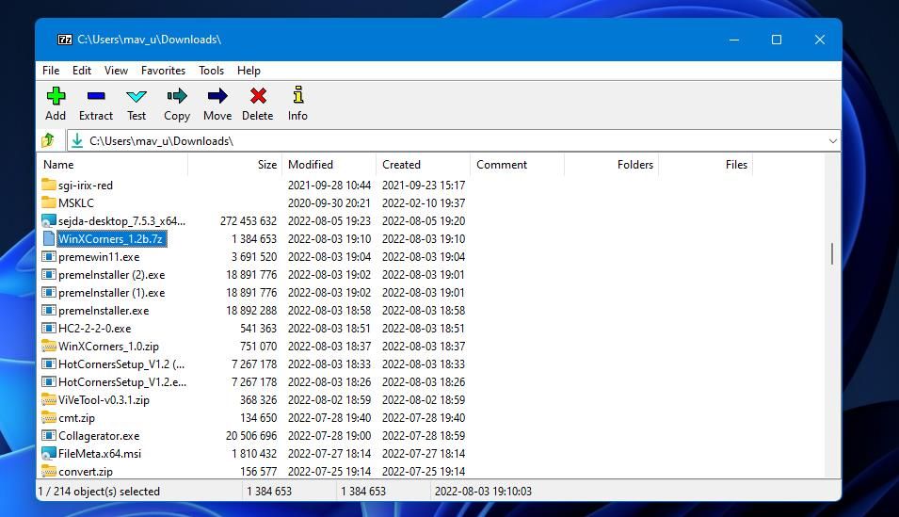Open the Help menu
The image size is (899, 517).
(x=249, y=70)
